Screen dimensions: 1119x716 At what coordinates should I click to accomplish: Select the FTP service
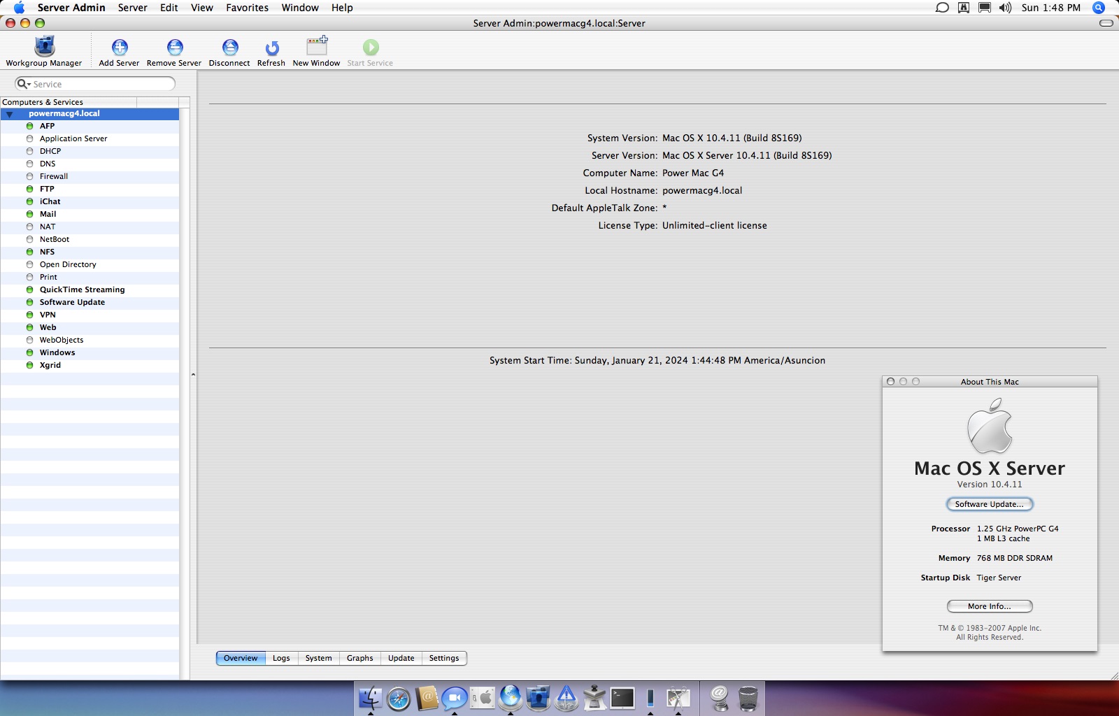pyautogui.click(x=90, y=189)
